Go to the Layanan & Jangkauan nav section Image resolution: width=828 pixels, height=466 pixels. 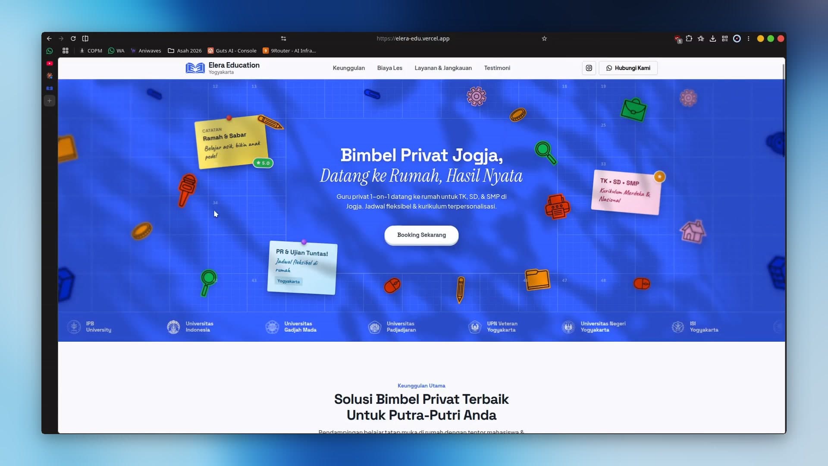(443, 68)
